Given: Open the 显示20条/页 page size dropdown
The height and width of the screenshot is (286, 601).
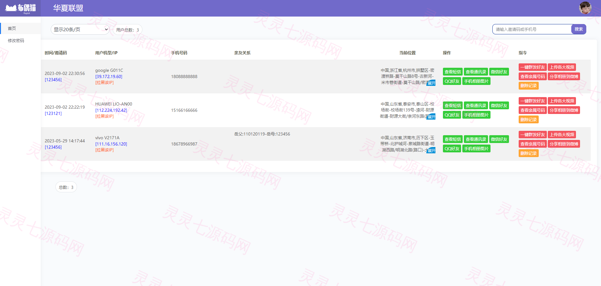Looking at the screenshot, I should tap(80, 29).
